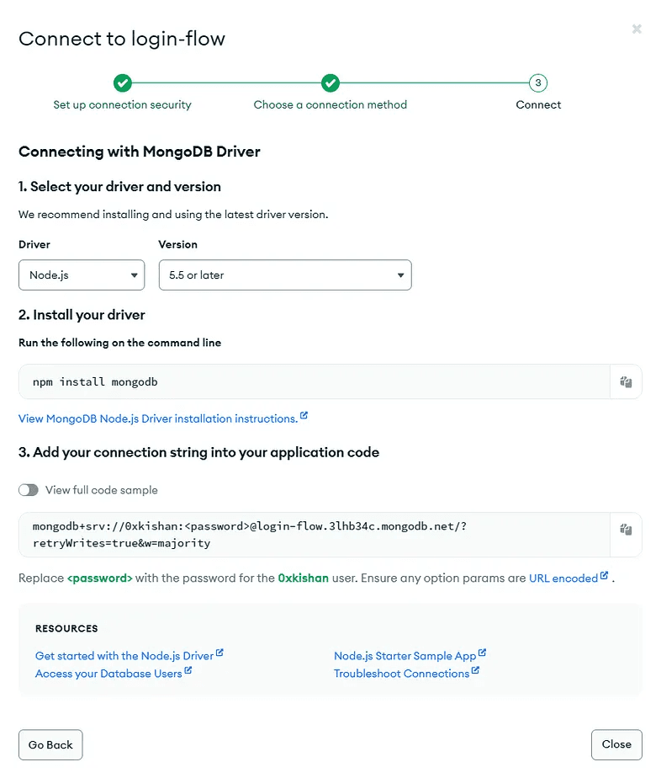Click the Close button

[616, 744]
